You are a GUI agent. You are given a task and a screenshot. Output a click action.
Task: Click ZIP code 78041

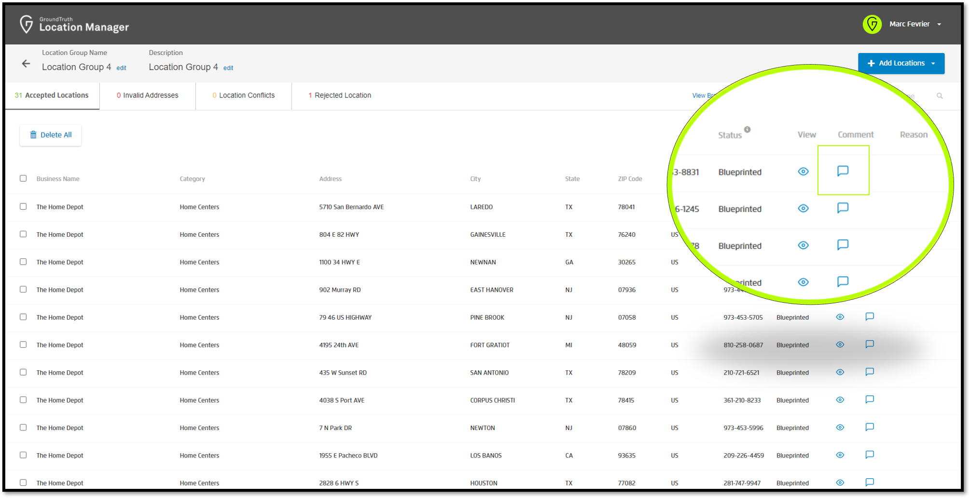pos(626,207)
